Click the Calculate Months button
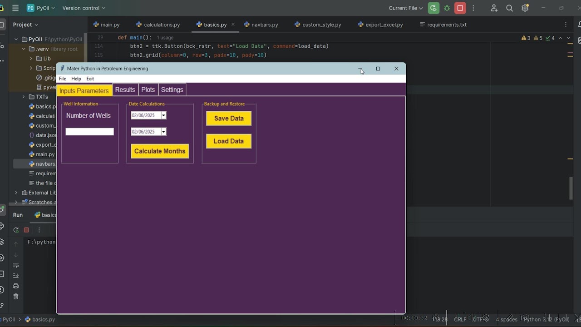Image resolution: width=581 pixels, height=327 pixels. pyautogui.click(x=160, y=151)
